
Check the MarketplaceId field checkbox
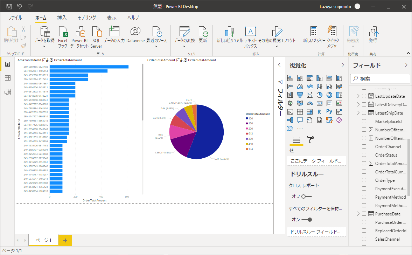(x=364, y=121)
